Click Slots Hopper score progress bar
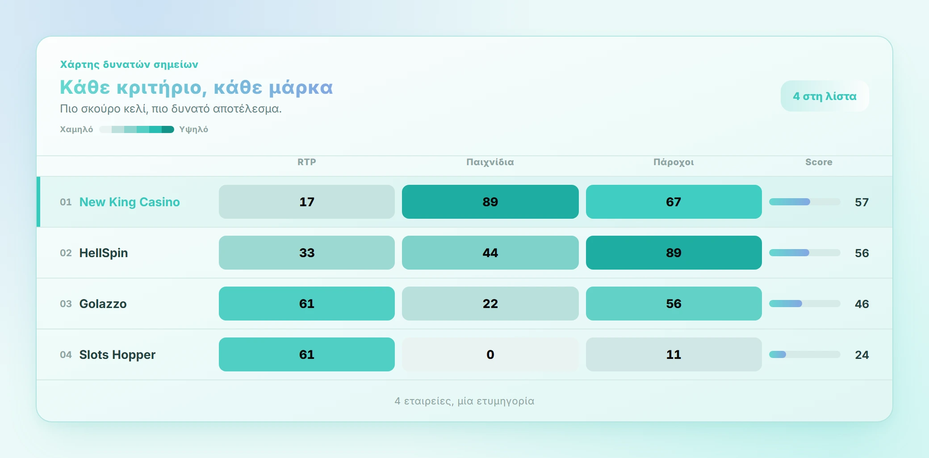The height and width of the screenshot is (458, 929). click(805, 354)
